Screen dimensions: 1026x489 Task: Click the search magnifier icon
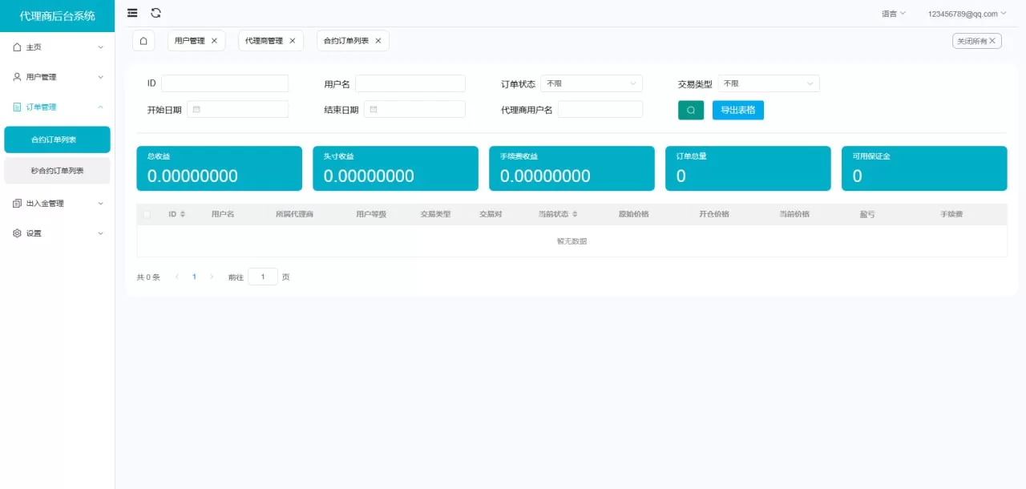[690, 109]
